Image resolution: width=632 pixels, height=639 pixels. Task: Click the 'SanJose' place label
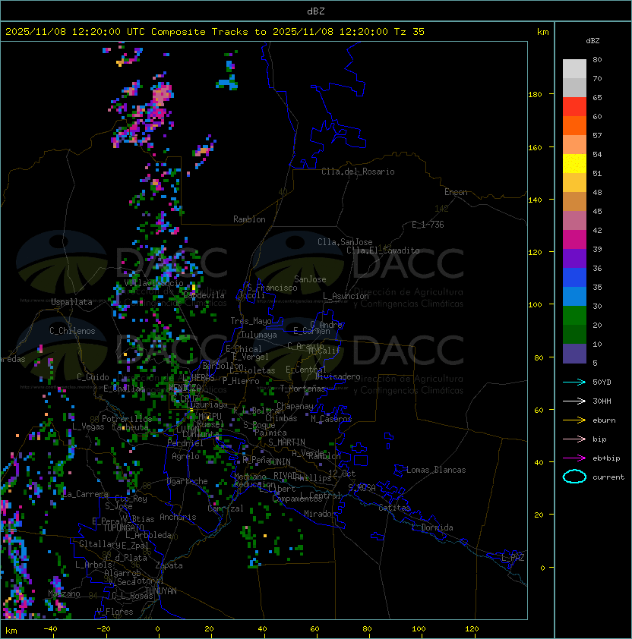310,279
